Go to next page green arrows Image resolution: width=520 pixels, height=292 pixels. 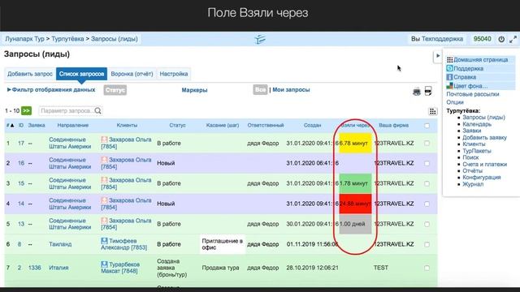[x=27, y=110]
